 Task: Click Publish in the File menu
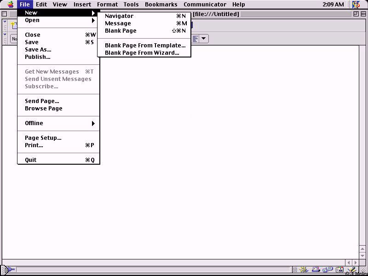tap(37, 57)
